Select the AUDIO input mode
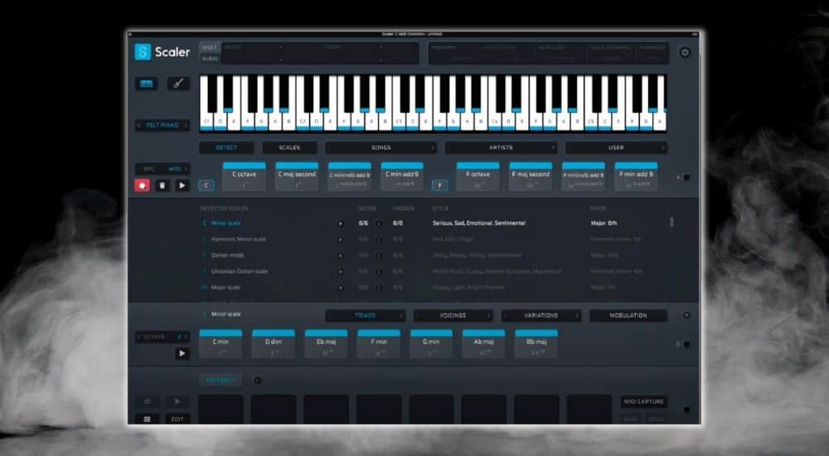Viewport: 829px width, 456px height. (210, 58)
